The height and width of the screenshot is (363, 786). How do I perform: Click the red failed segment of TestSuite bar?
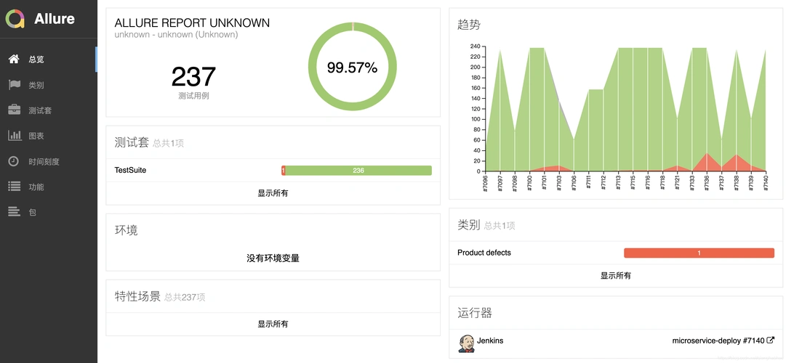[284, 170]
